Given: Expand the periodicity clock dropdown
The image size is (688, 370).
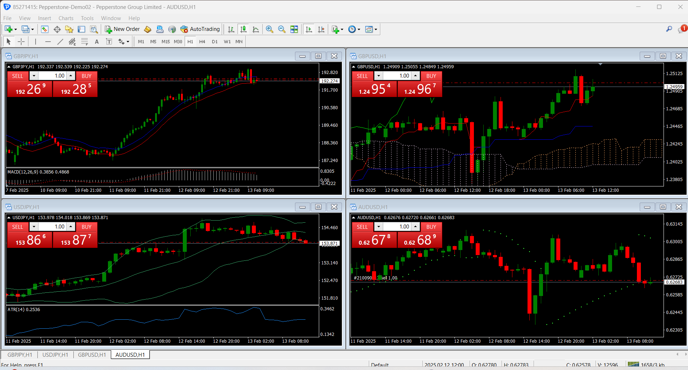Looking at the screenshot, I should coord(359,29).
